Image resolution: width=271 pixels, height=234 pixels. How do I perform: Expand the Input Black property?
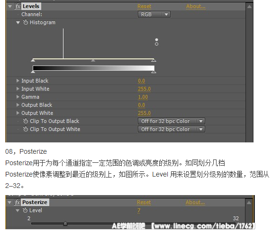pos(18,81)
